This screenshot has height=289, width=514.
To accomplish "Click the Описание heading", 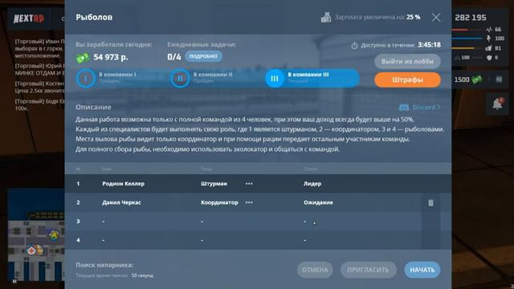I will point(93,107).
